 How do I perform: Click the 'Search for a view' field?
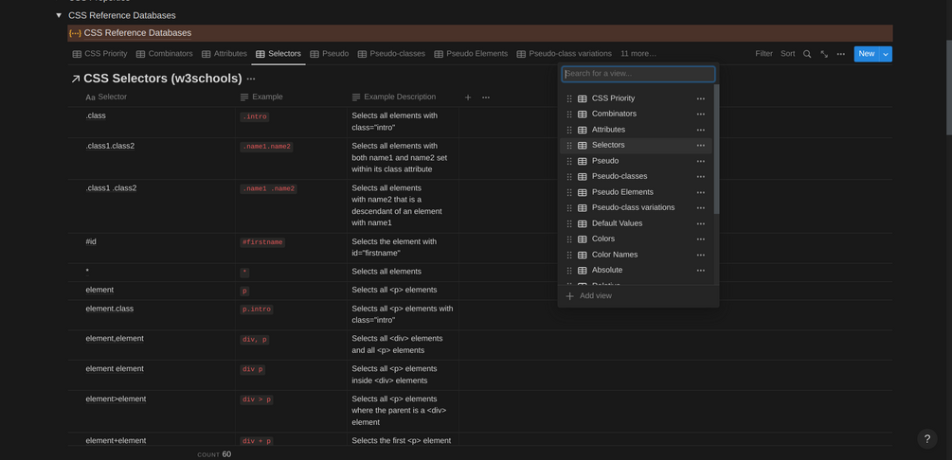pyautogui.click(x=638, y=74)
